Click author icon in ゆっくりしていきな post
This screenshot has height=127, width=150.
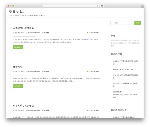27,110
